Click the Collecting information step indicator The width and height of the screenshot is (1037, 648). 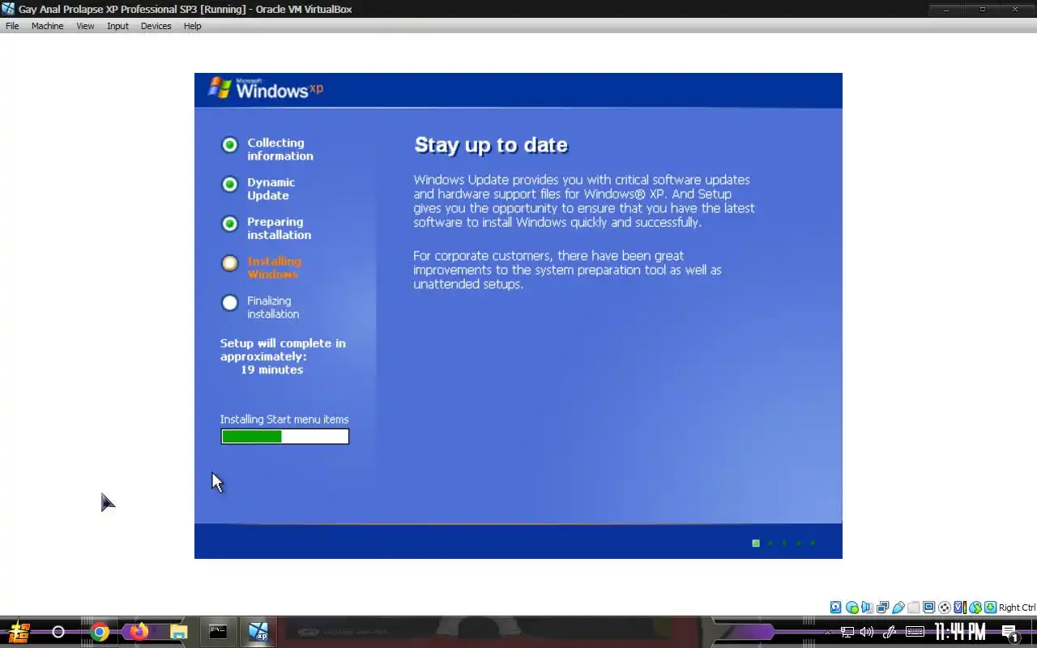pos(230,145)
